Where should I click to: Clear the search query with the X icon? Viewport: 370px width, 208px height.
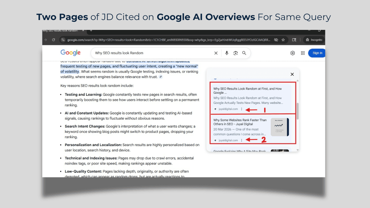(216, 53)
